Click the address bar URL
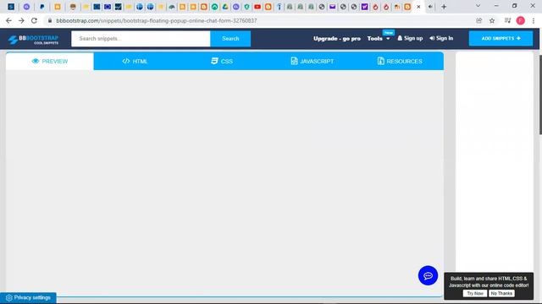542x304 pixels. pos(156,20)
